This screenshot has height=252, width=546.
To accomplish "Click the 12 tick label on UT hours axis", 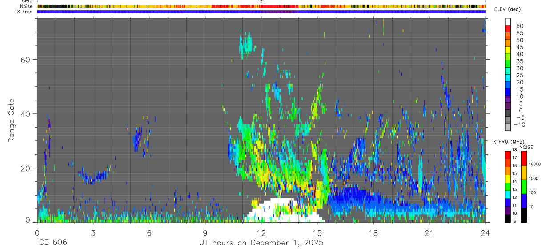I will coord(261,233).
